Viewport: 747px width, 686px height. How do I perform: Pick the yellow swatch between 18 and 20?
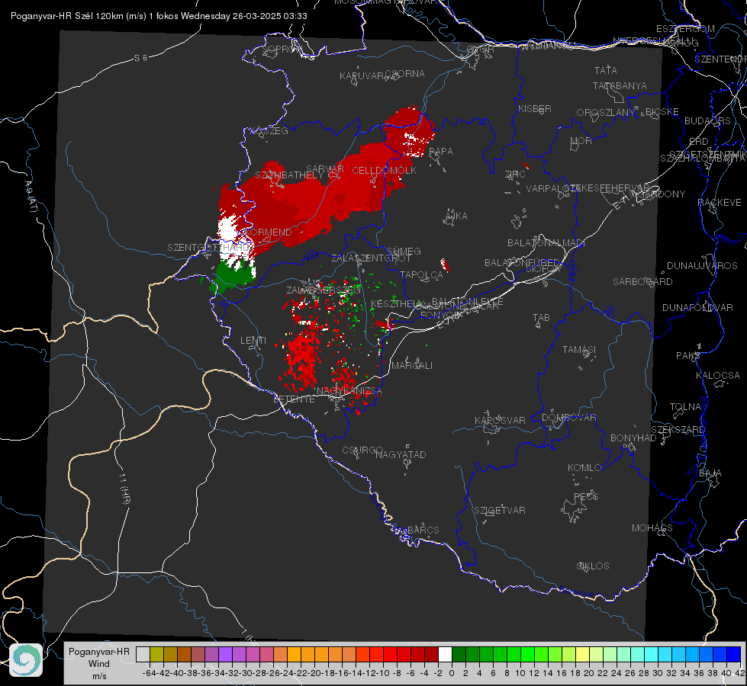click(x=582, y=655)
